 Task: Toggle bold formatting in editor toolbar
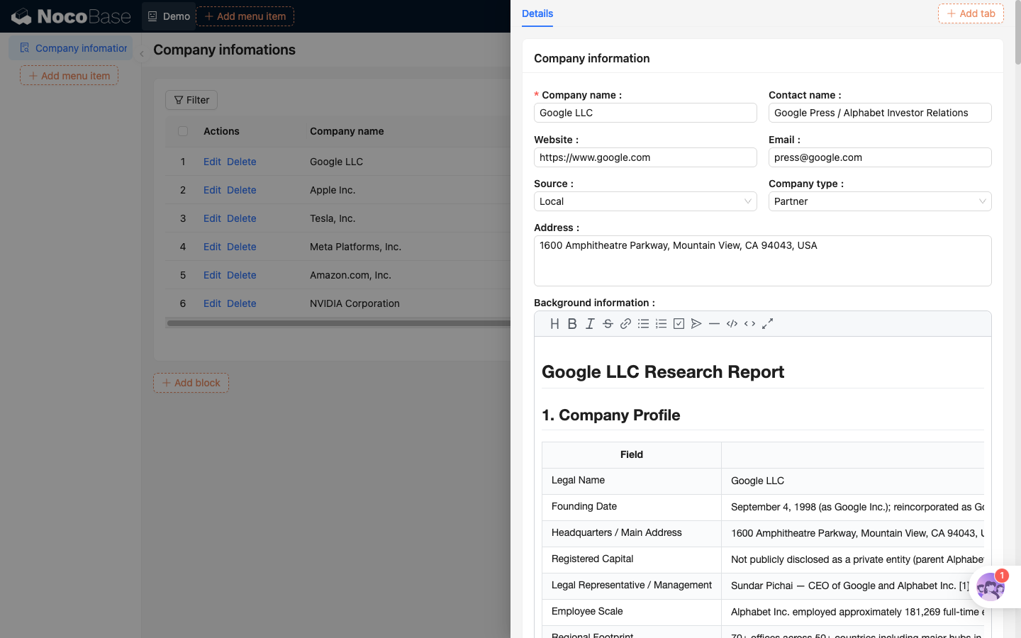coord(572,324)
